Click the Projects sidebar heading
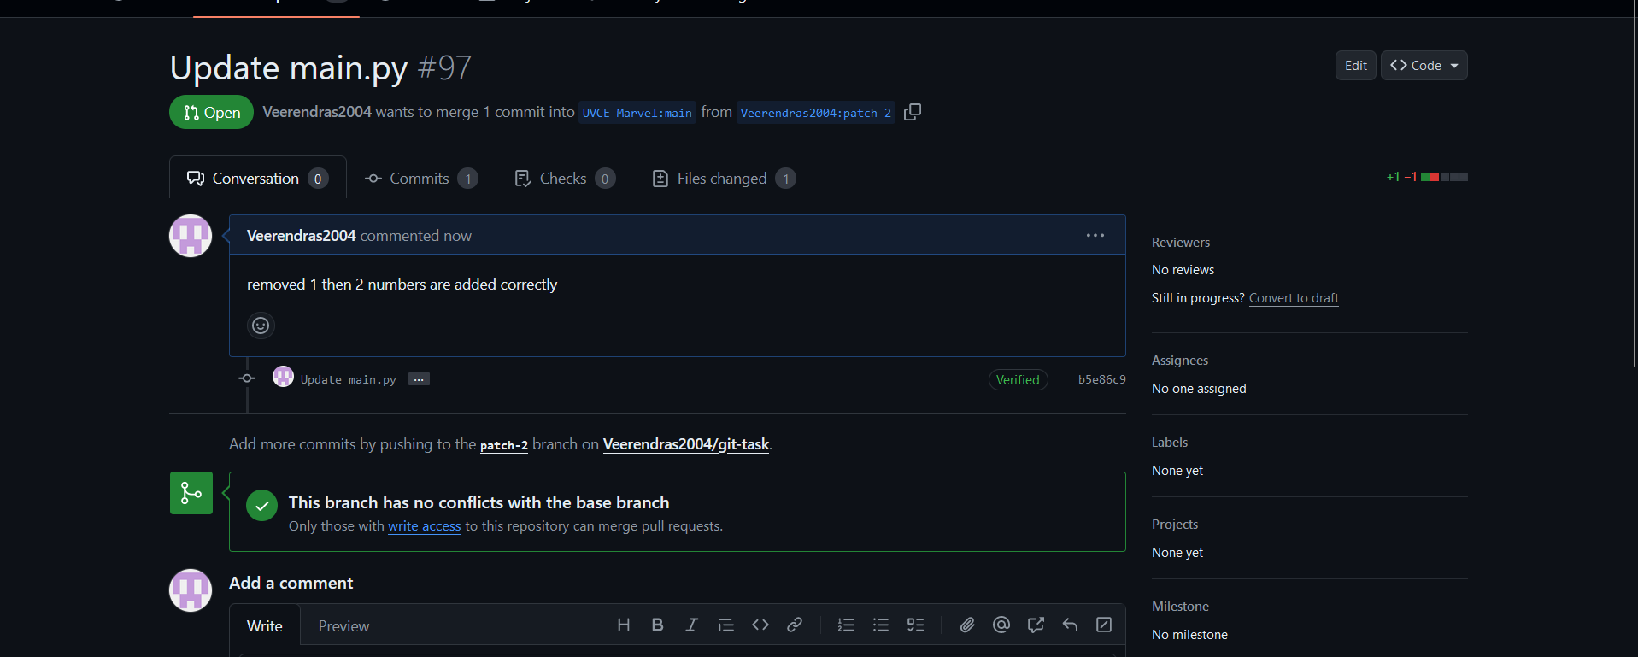Viewport: 1638px width, 657px height. click(x=1175, y=525)
